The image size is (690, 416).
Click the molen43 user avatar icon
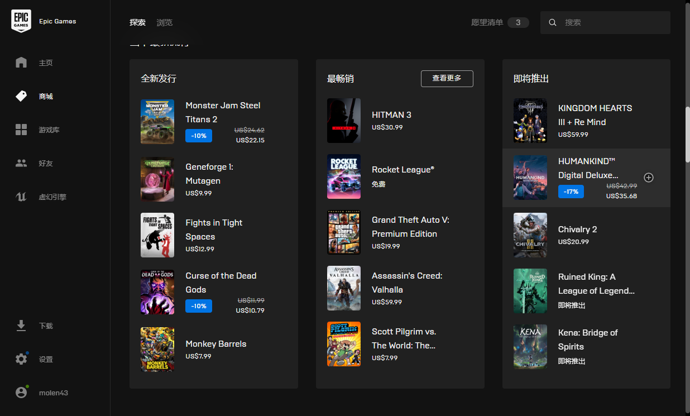click(x=21, y=393)
